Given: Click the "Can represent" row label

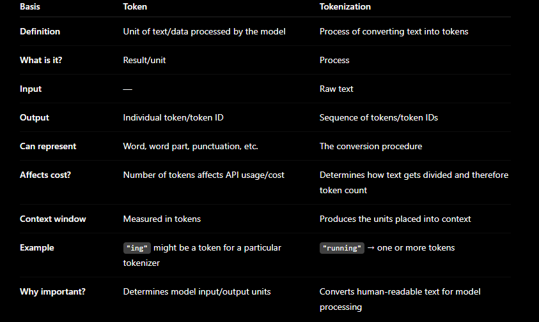Looking at the screenshot, I should 48,147.
